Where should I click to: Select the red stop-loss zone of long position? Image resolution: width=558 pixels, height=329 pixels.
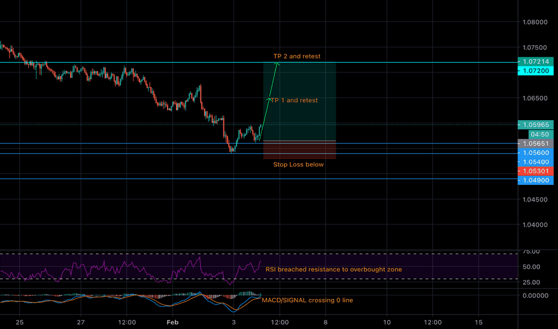pyautogui.click(x=299, y=150)
